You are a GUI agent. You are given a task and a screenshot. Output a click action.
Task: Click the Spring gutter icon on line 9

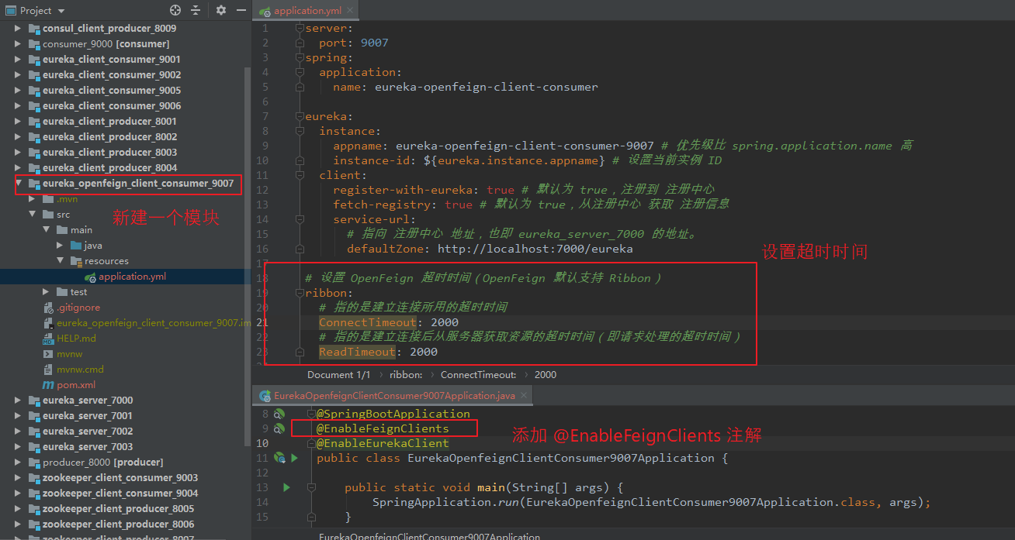coord(279,428)
